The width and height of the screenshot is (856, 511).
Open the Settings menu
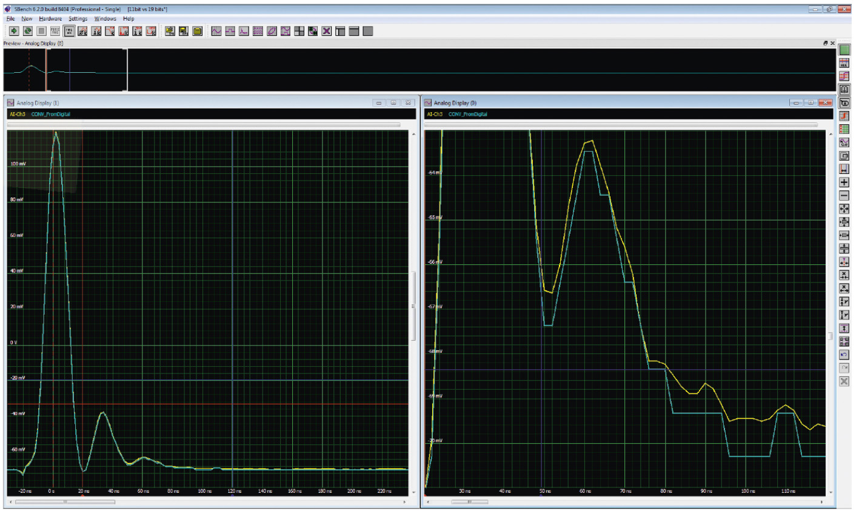78,19
